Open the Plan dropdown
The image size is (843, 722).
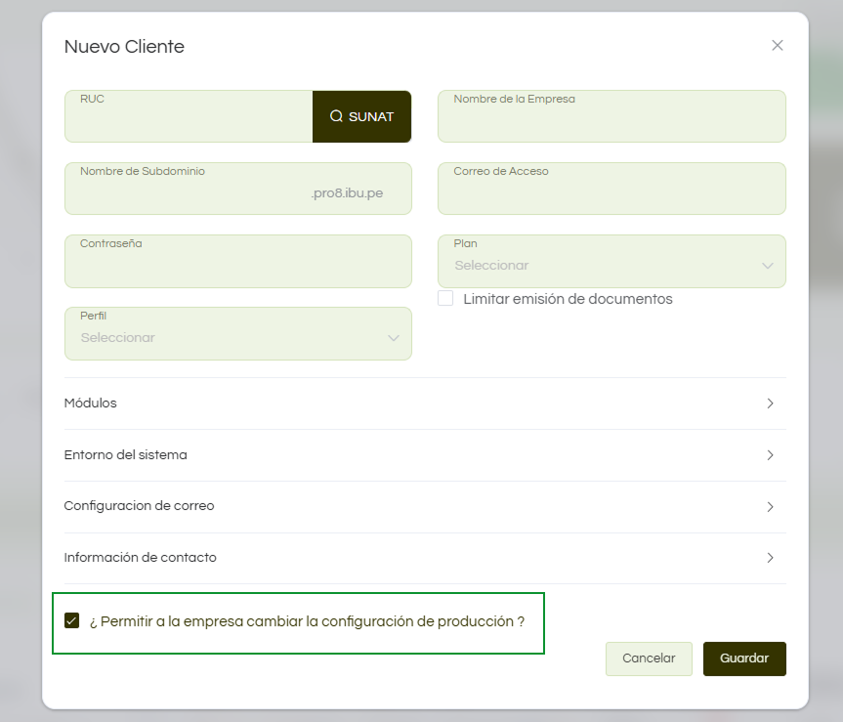[611, 265]
